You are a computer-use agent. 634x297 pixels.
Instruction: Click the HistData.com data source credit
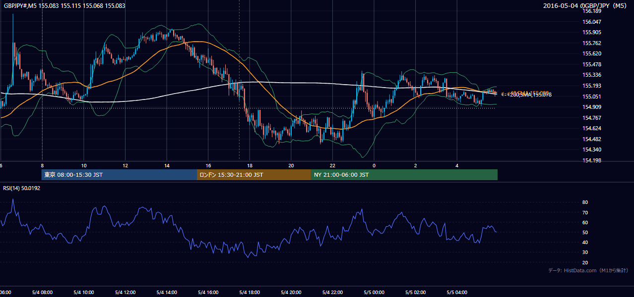click(x=588, y=270)
